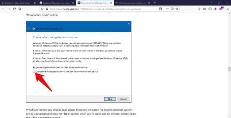The height and width of the screenshot is (118, 231).
Task: Go forward to the next page
Action: [9, 9]
